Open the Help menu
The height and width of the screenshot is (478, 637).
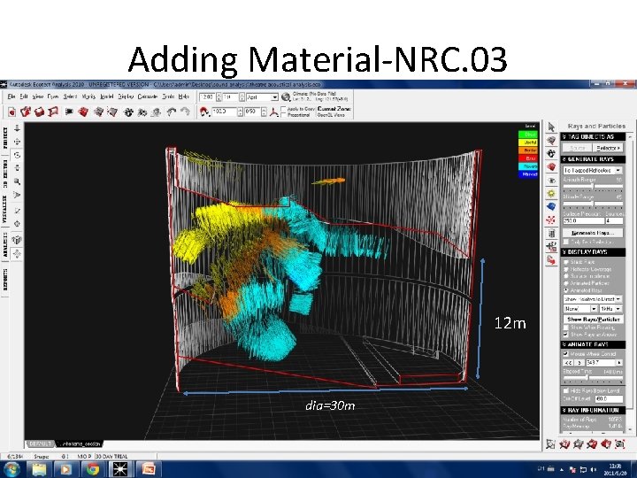(x=184, y=96)
